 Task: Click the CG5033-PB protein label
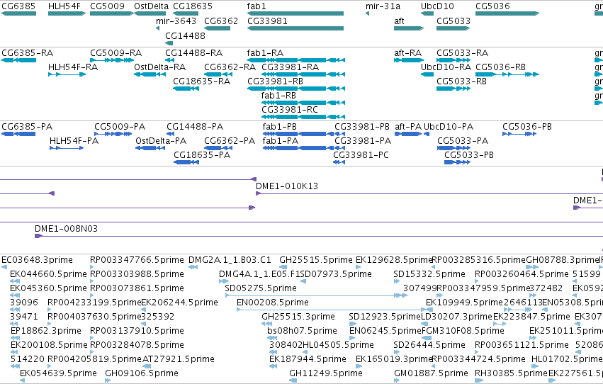(x=469, y=155)
